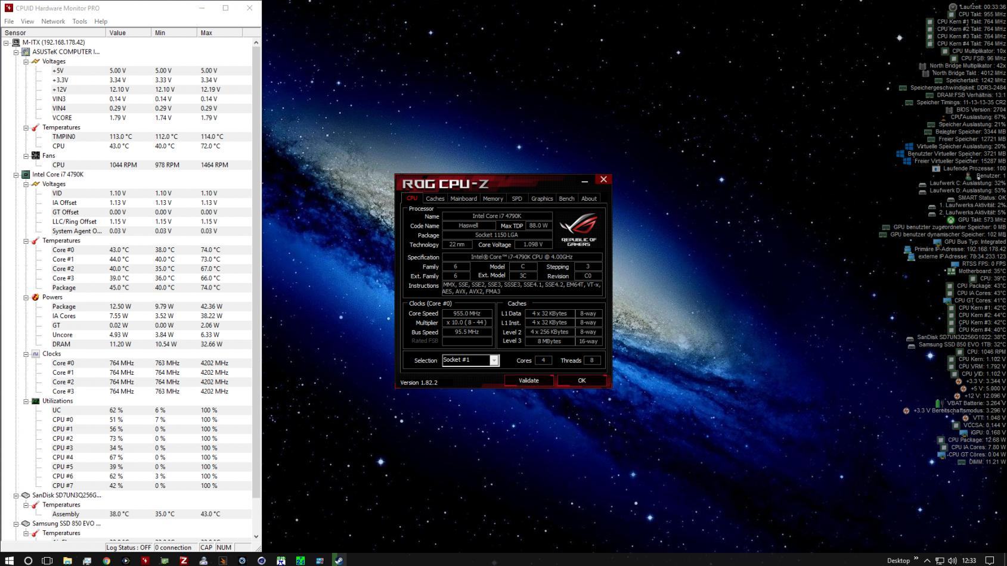The height and width of the screenshot is (566, 1007).
Task: Click the 12:33 taskbar clock
Action: pyautogui.click(x=969, y=560)
